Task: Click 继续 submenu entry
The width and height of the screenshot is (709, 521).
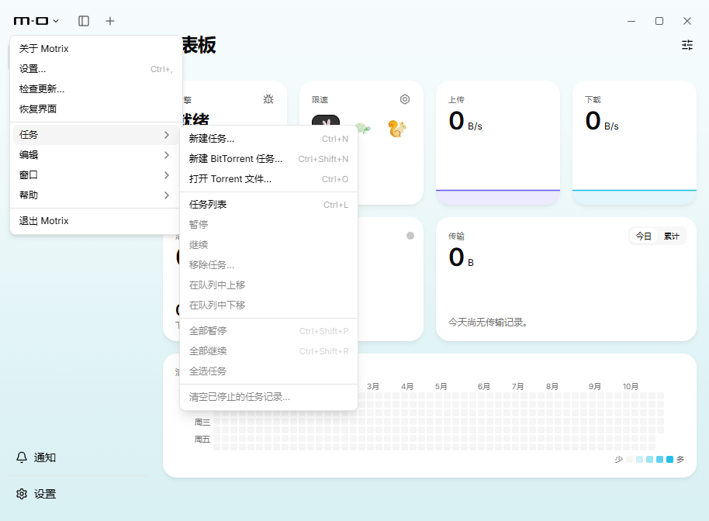Action: (x=268, y=245)
